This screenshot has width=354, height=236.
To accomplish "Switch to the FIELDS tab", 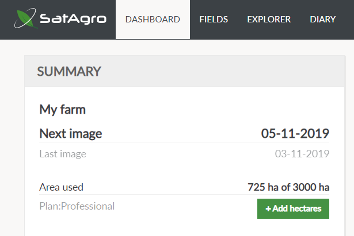I will (x=214, y=20).
